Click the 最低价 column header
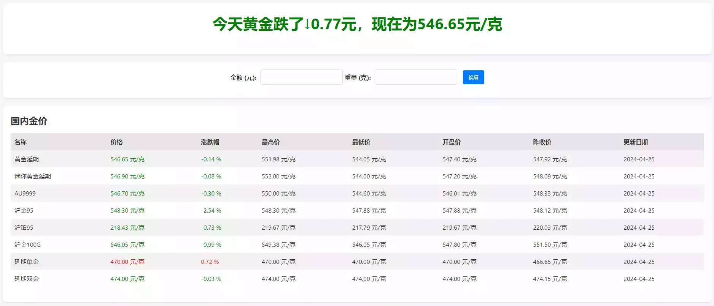 coord(361,142)
